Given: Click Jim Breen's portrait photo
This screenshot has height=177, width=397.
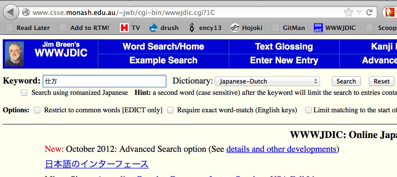Looking at the screenshot, I should pos(14,54).
